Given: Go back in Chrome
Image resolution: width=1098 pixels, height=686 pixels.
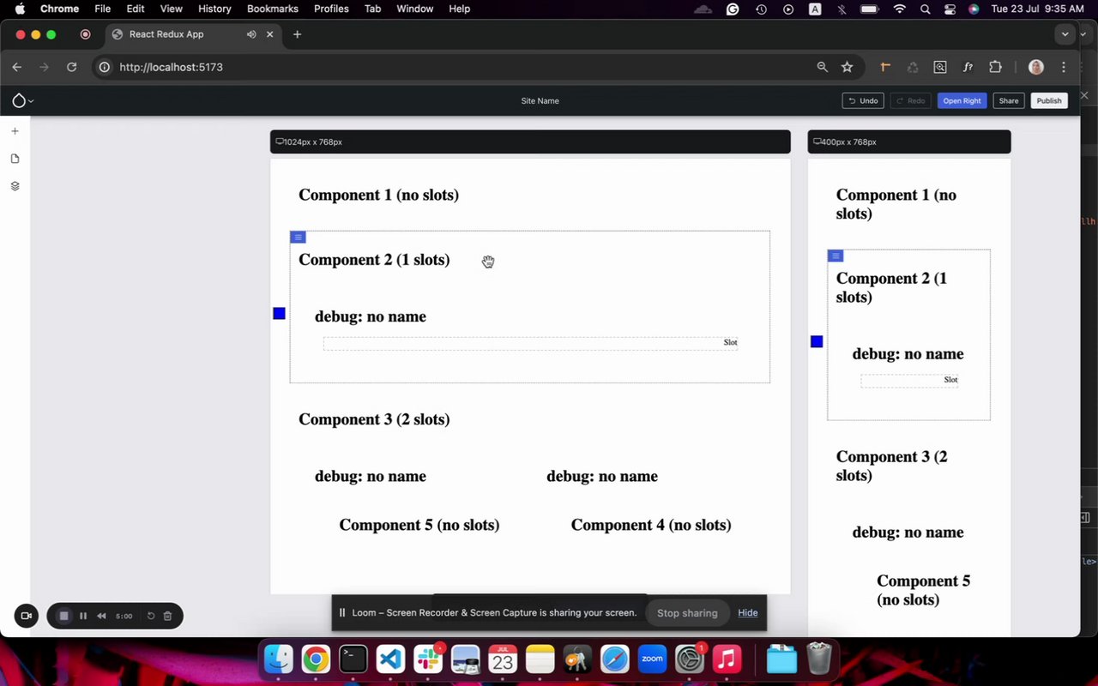Looking at the screenshot, I should pos(16,67).
